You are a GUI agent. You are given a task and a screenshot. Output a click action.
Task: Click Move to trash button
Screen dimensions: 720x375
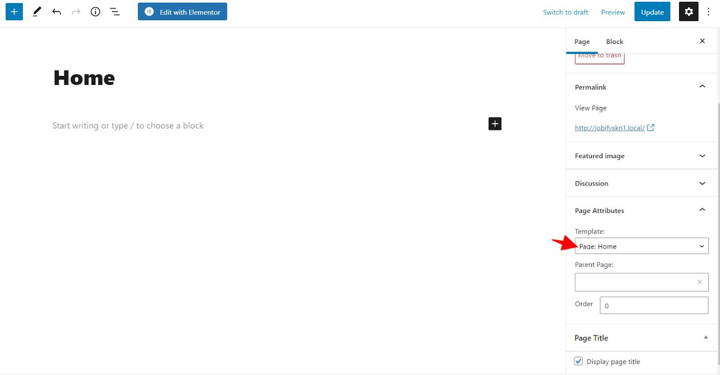[x=599, y=58]
